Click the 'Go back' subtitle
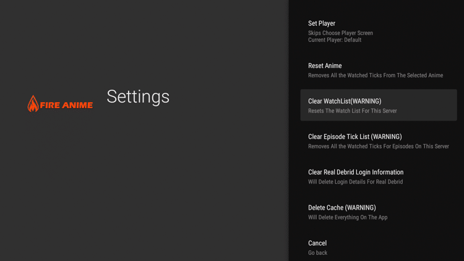 point(317,253)
